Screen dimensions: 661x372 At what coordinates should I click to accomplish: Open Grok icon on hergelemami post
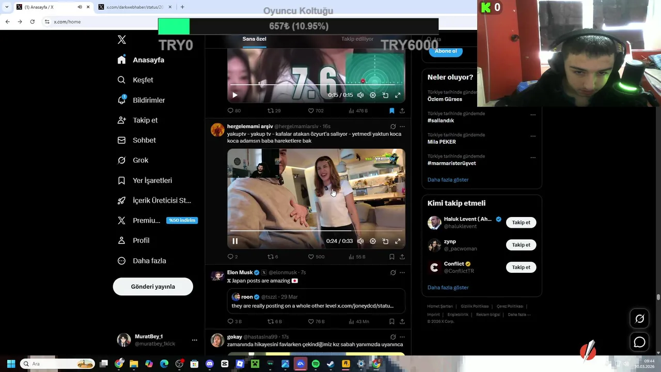393,127
